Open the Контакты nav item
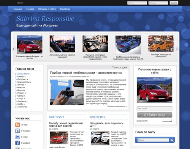The image size is (190, 149). (x=65, y=9)
